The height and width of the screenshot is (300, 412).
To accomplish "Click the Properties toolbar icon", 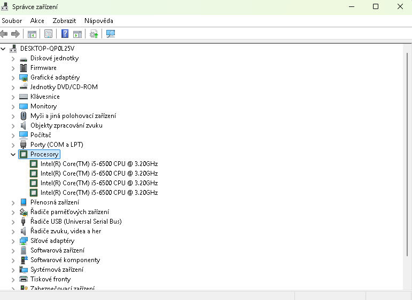I will [x=49, y=34].
